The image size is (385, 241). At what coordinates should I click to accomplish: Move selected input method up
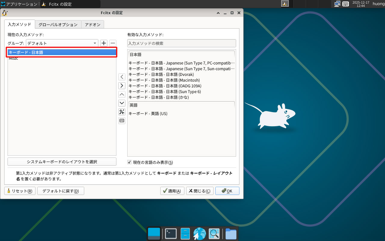coord(122,94)
